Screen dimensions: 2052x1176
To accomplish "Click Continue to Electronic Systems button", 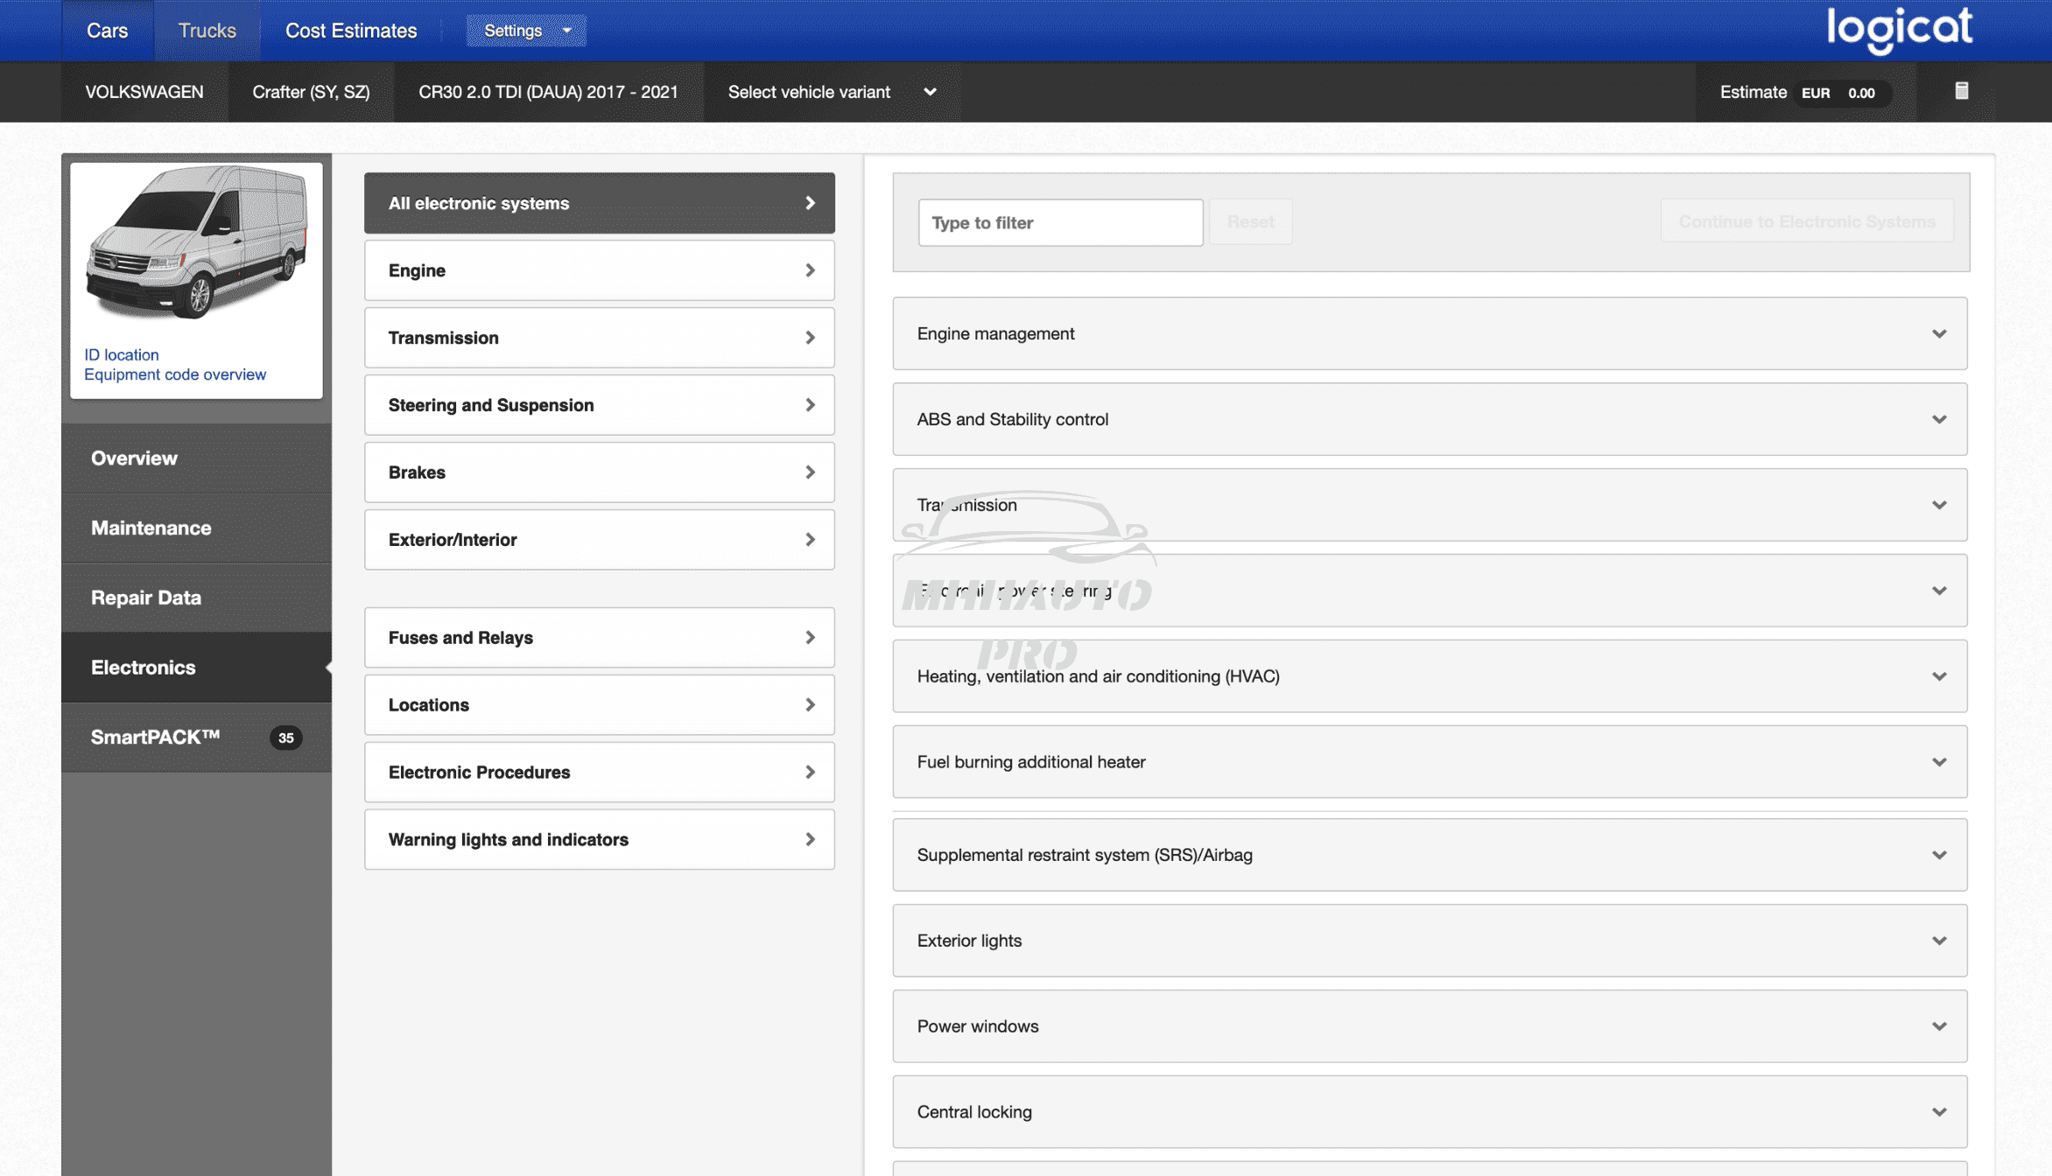I will pos(1806,221).
